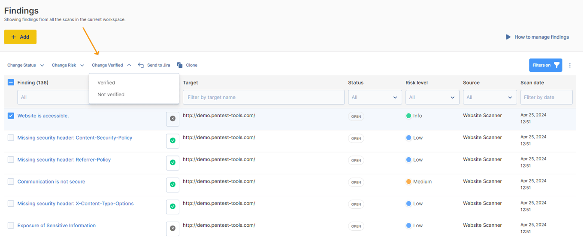
Task: Click not-verified badge for Website is accessible
Action: (172, 119)
